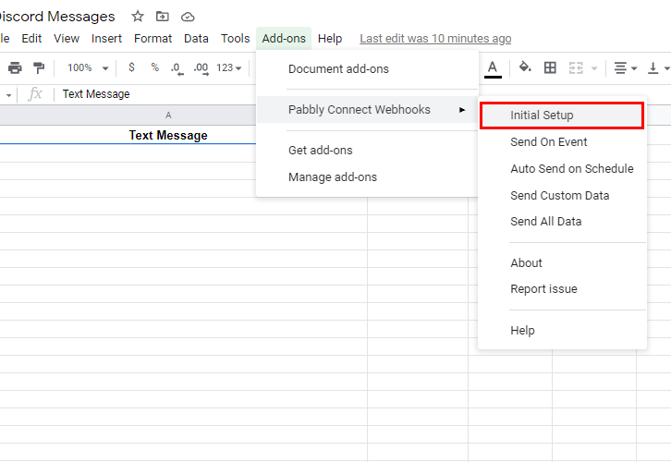Expand Pabbly Connect Webhooks submenu
This screenshot has height=462, width=671.
click(x=367, y=110)
